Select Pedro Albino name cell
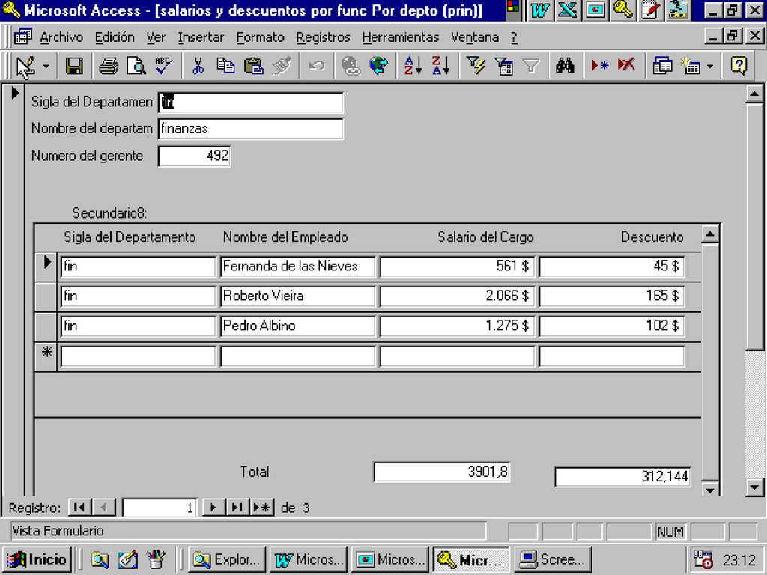This screenshot has width=767, height=575. (297, 326)
